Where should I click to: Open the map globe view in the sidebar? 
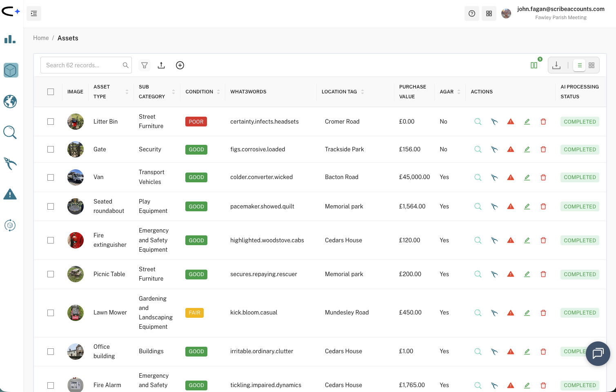coord(11,102)
